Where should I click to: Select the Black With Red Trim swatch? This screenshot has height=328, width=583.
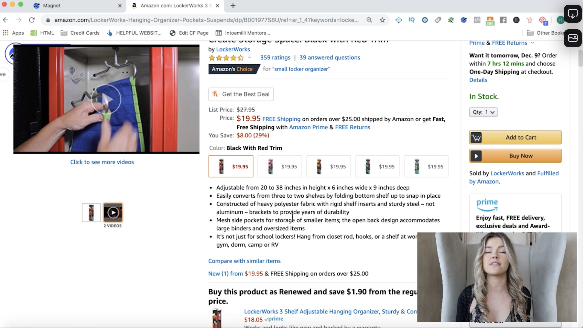tap(231, 166)
